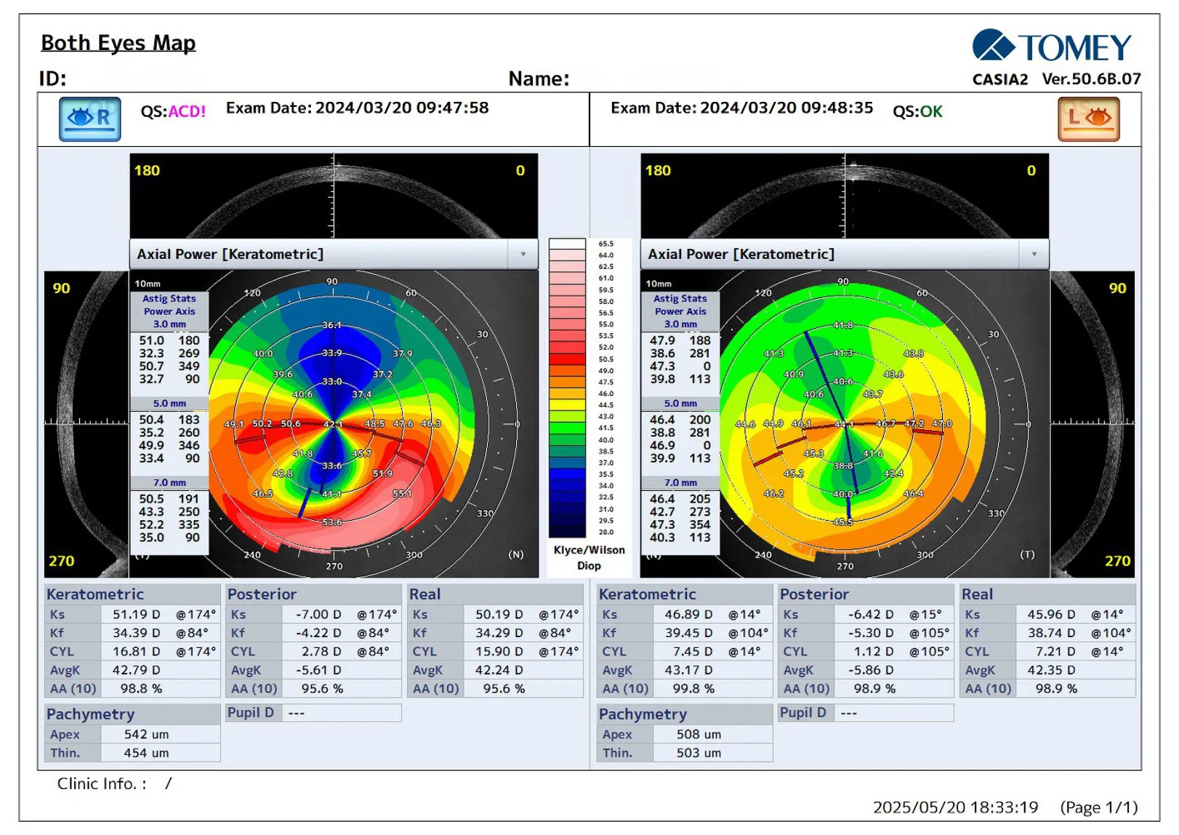Click right eye Real AvgK value 42.24 D

coord(499,670)
